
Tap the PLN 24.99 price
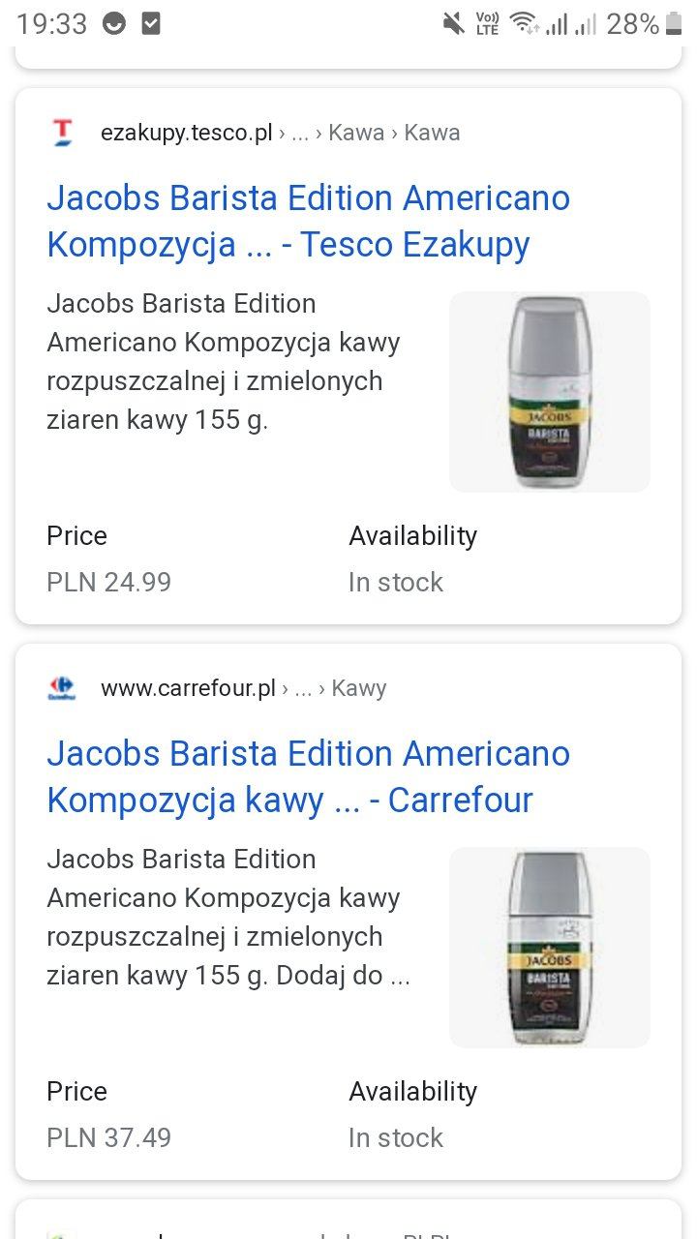click(108, 582)
